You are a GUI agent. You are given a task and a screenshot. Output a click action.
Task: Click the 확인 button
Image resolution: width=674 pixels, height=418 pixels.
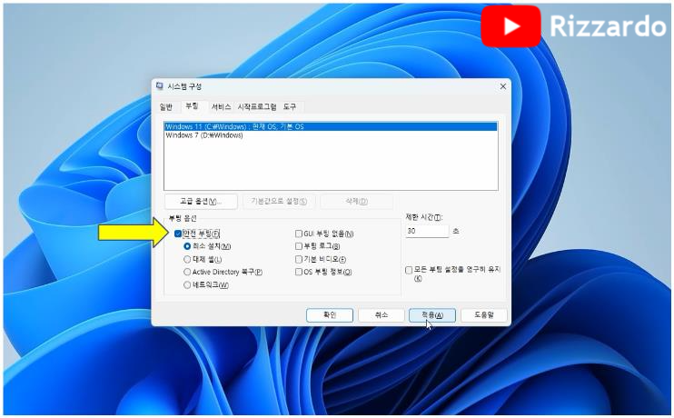tap(330, 315)
